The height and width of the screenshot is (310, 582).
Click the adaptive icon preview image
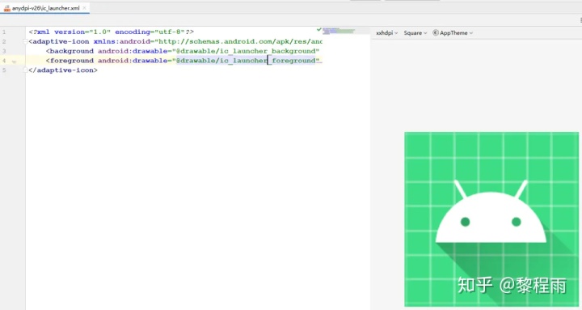pyautogui.click(x=491, y=219)
